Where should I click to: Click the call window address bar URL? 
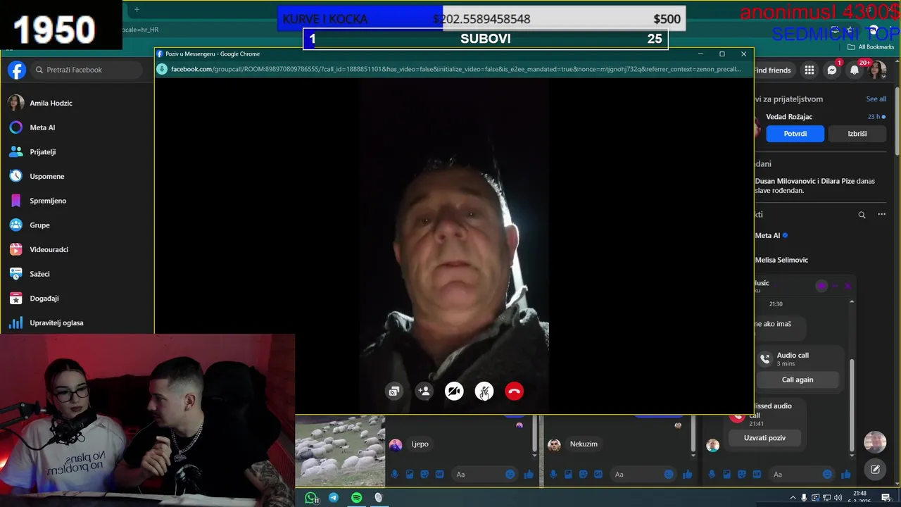pos(455,69)
